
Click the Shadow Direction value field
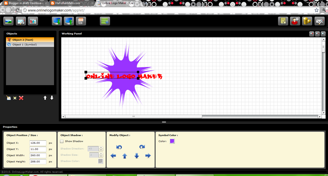click(93, 149)
